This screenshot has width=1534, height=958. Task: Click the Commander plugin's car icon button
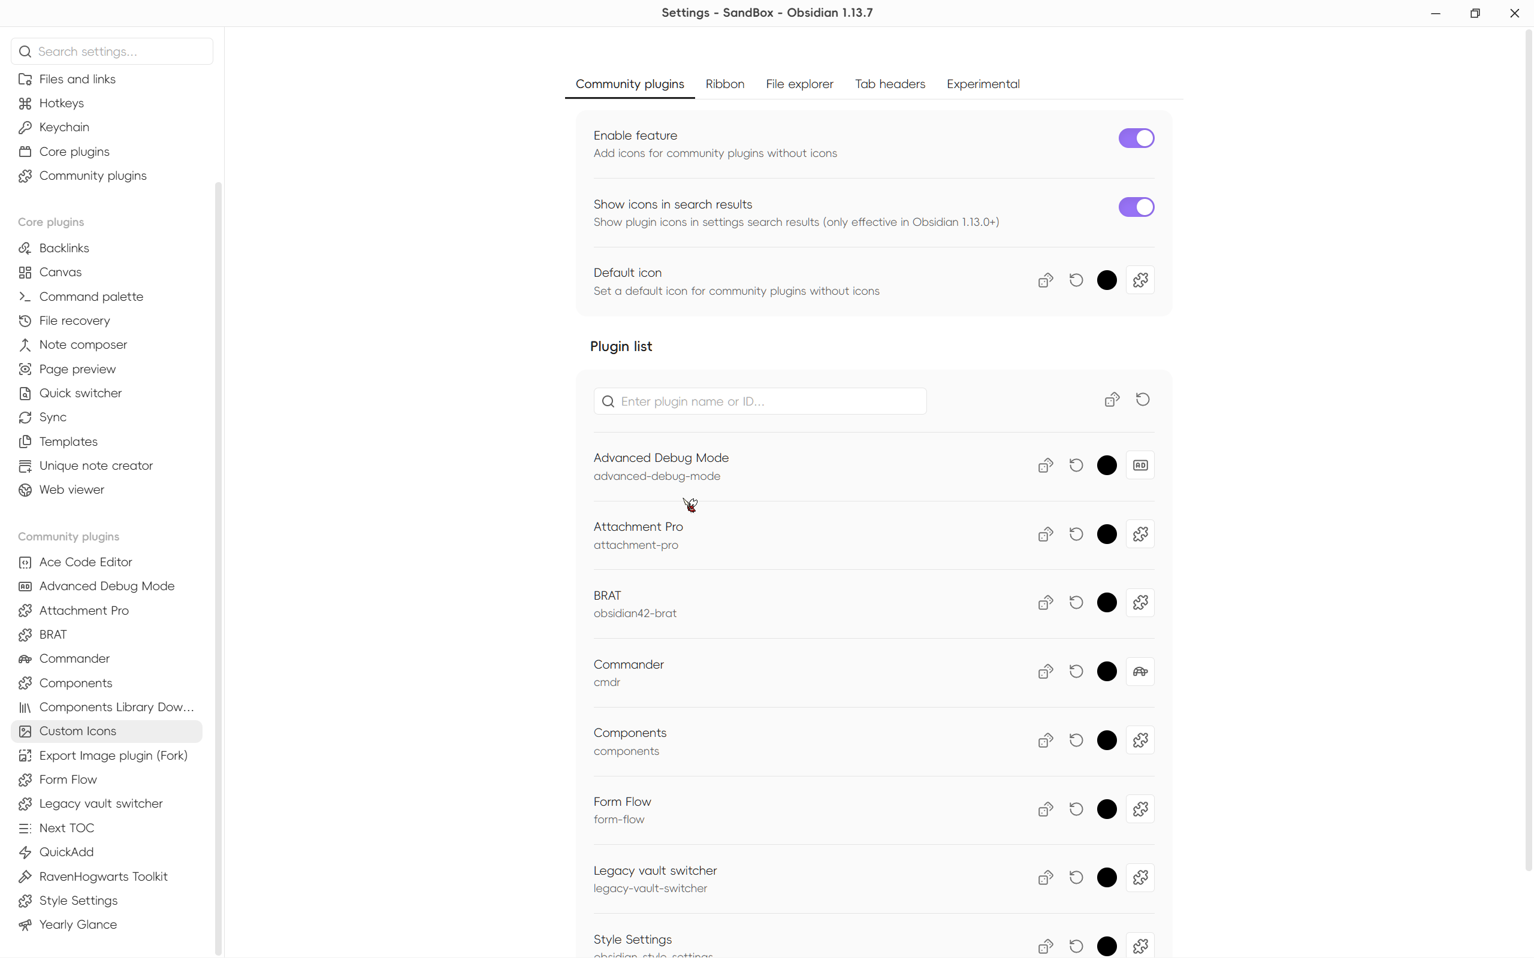click(1140, 672)
